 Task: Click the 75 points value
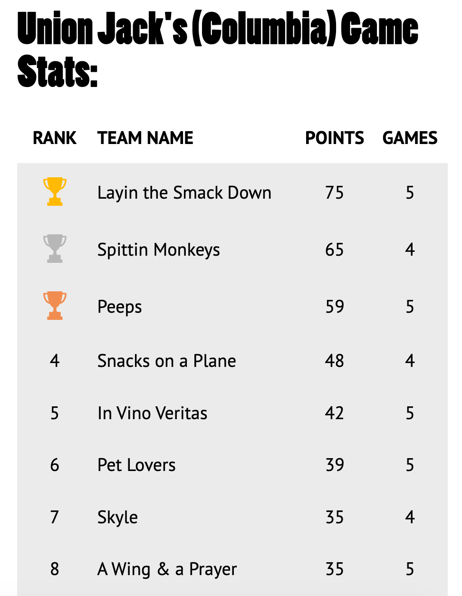tap(335, 193)
